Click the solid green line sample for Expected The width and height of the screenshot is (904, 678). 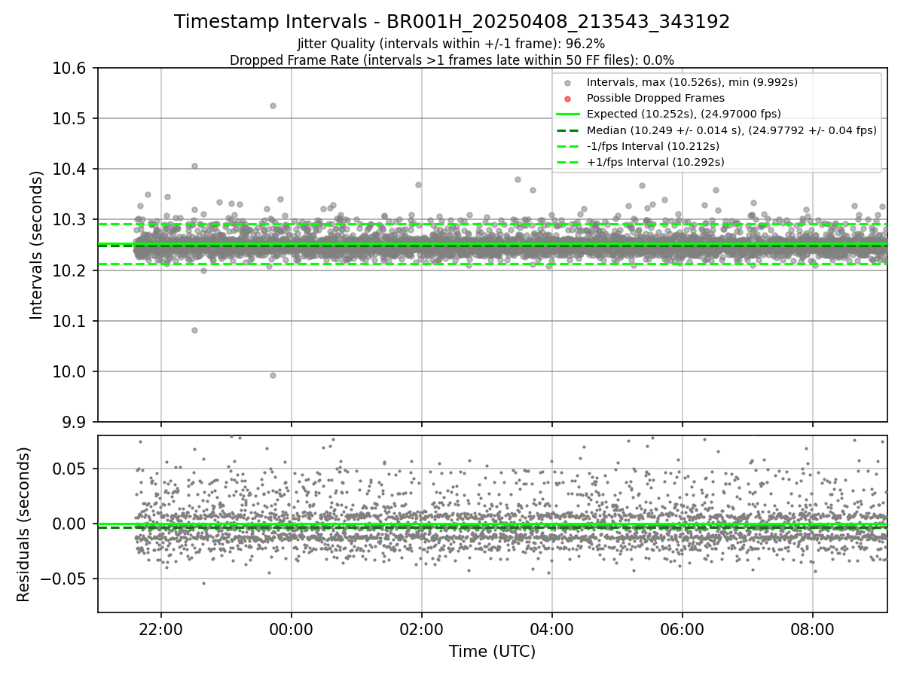(x=568, y=115)
